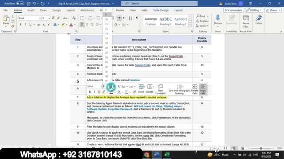Switch to the Insert tab
The height and width of the screenshot is (159, 284).
coord(31,10)
